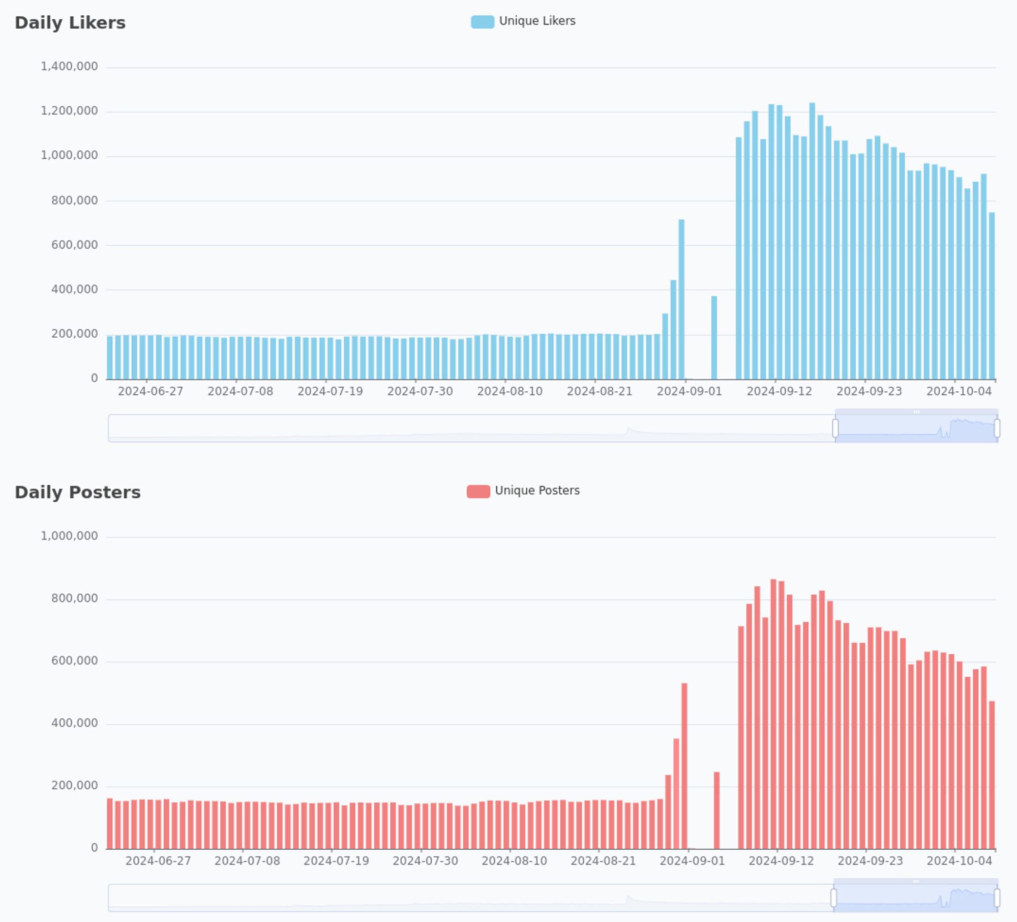1017x922 pixels.
Task: Click the Daily Likers chart title
Action: (x=70, y=23)
